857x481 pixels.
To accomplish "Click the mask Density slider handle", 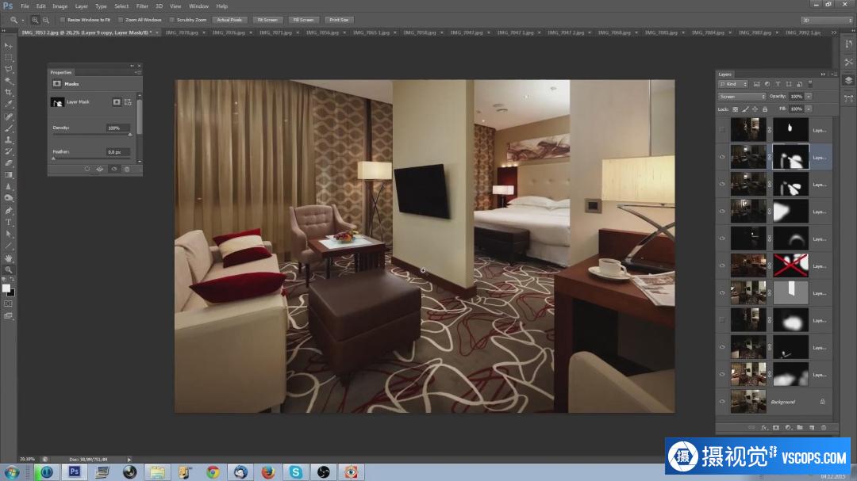I will [129, 134].
